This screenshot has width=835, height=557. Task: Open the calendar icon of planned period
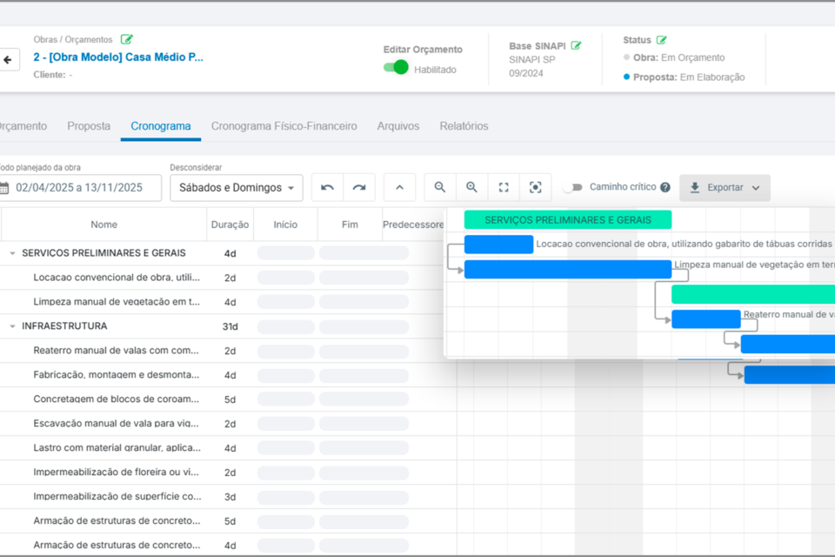4,188
